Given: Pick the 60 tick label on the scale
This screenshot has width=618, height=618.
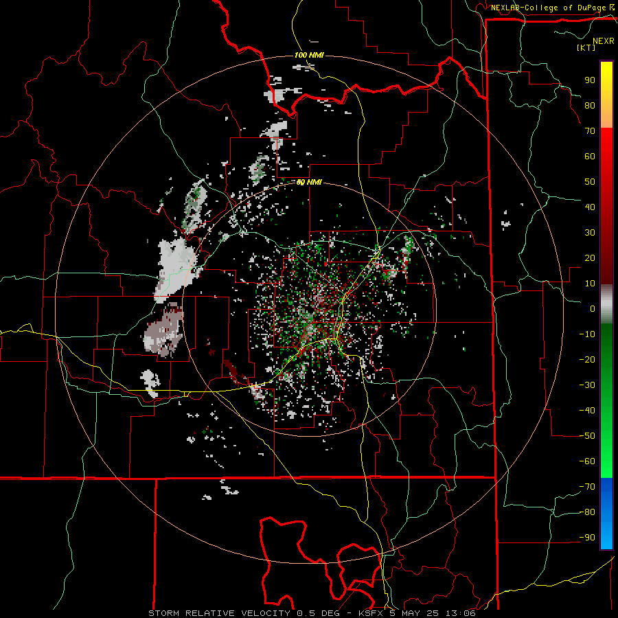Looking at the screenshot, I should (x=590, y=157).
